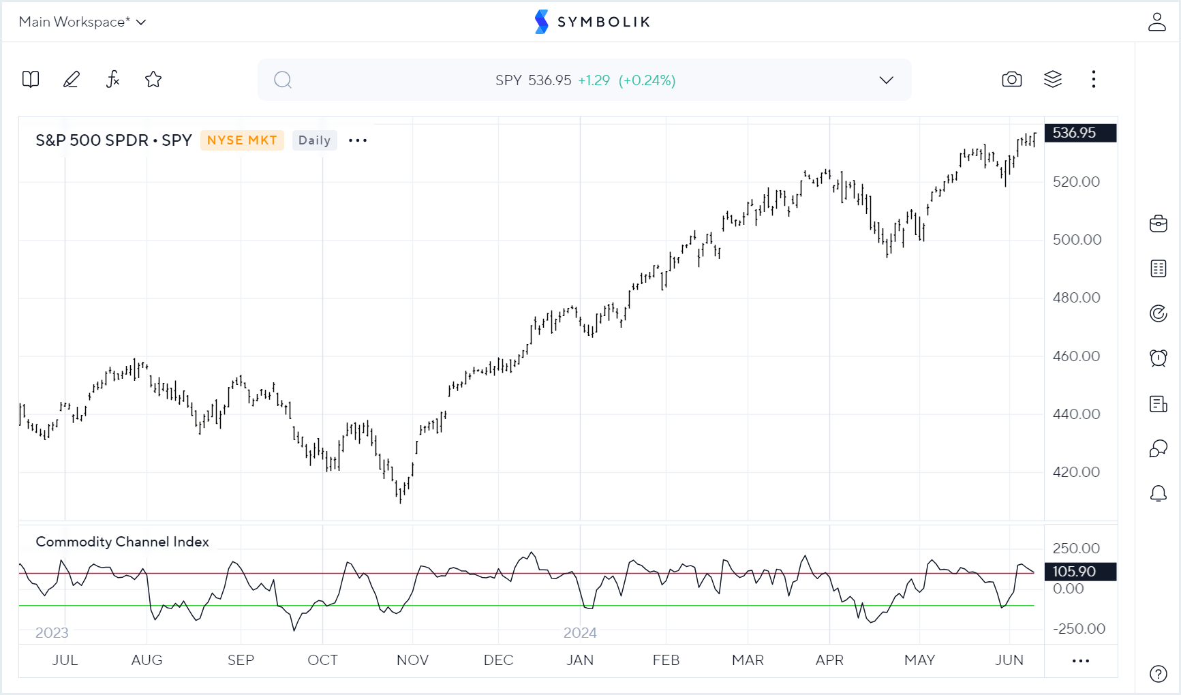This screenshot has height=695, width=1181.
Task: Click the JUN month axis label
Action: tap(1009, 660)
